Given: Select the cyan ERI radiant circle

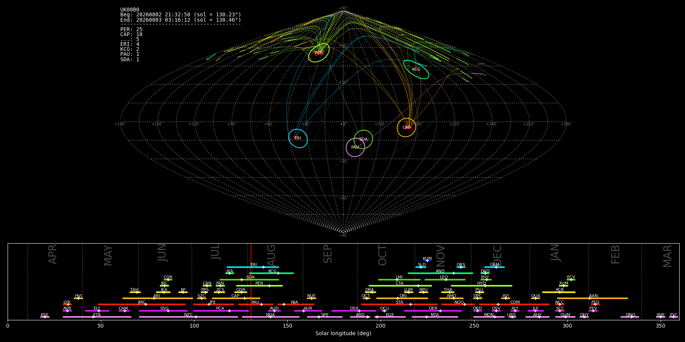Looking at the screenshot, I should pyautogui.click(x=298, y=138).
